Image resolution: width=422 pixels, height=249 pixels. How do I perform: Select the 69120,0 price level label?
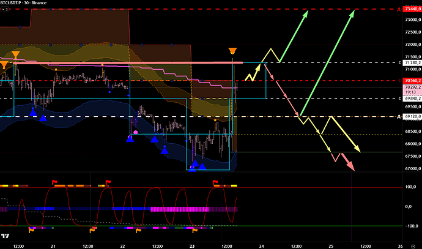coord(409,116)
